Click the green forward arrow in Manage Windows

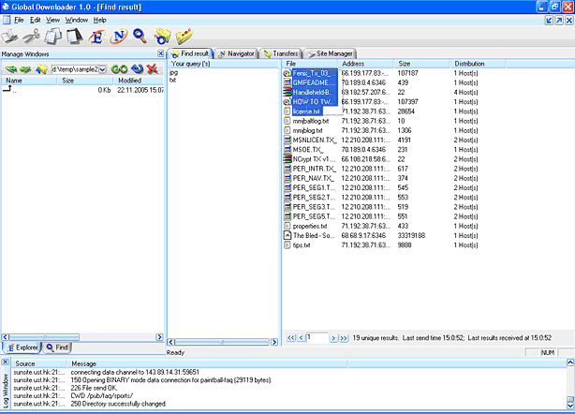point(25,69)
